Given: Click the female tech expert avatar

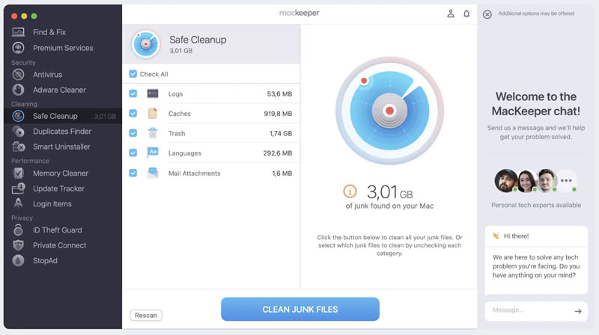Looking at the screenshot, I should (527, 180).
